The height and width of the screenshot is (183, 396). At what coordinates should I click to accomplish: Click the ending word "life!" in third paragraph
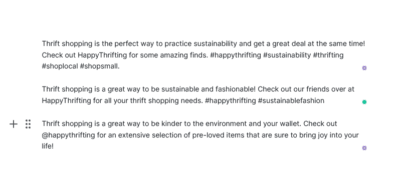click(x=48, y=146)
